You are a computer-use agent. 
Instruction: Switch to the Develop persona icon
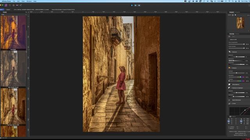[x=13, y=5]
